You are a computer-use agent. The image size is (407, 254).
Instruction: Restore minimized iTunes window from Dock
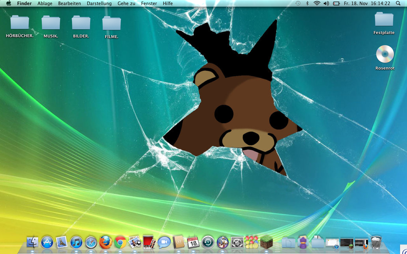[332, 243]
